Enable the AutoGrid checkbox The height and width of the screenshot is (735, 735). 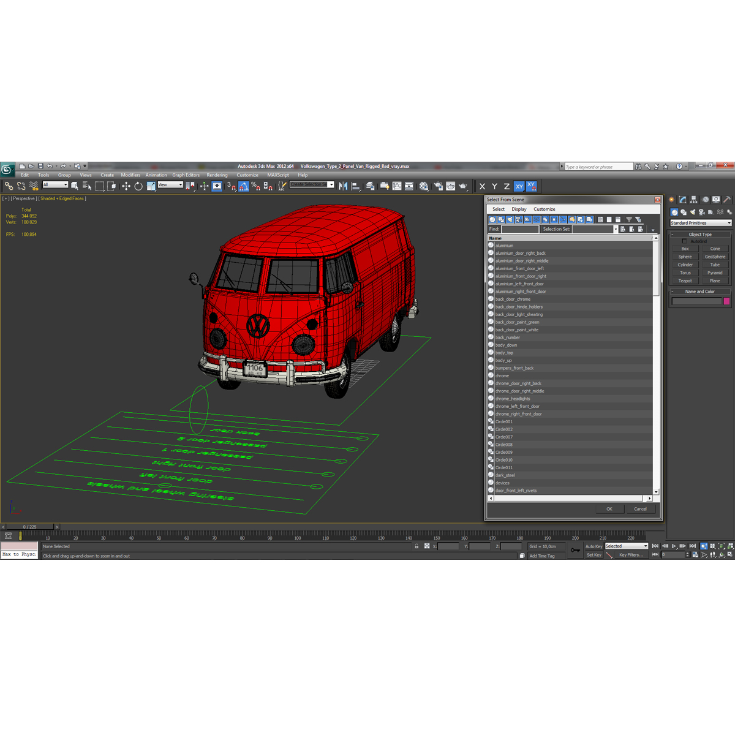[685, 241]
